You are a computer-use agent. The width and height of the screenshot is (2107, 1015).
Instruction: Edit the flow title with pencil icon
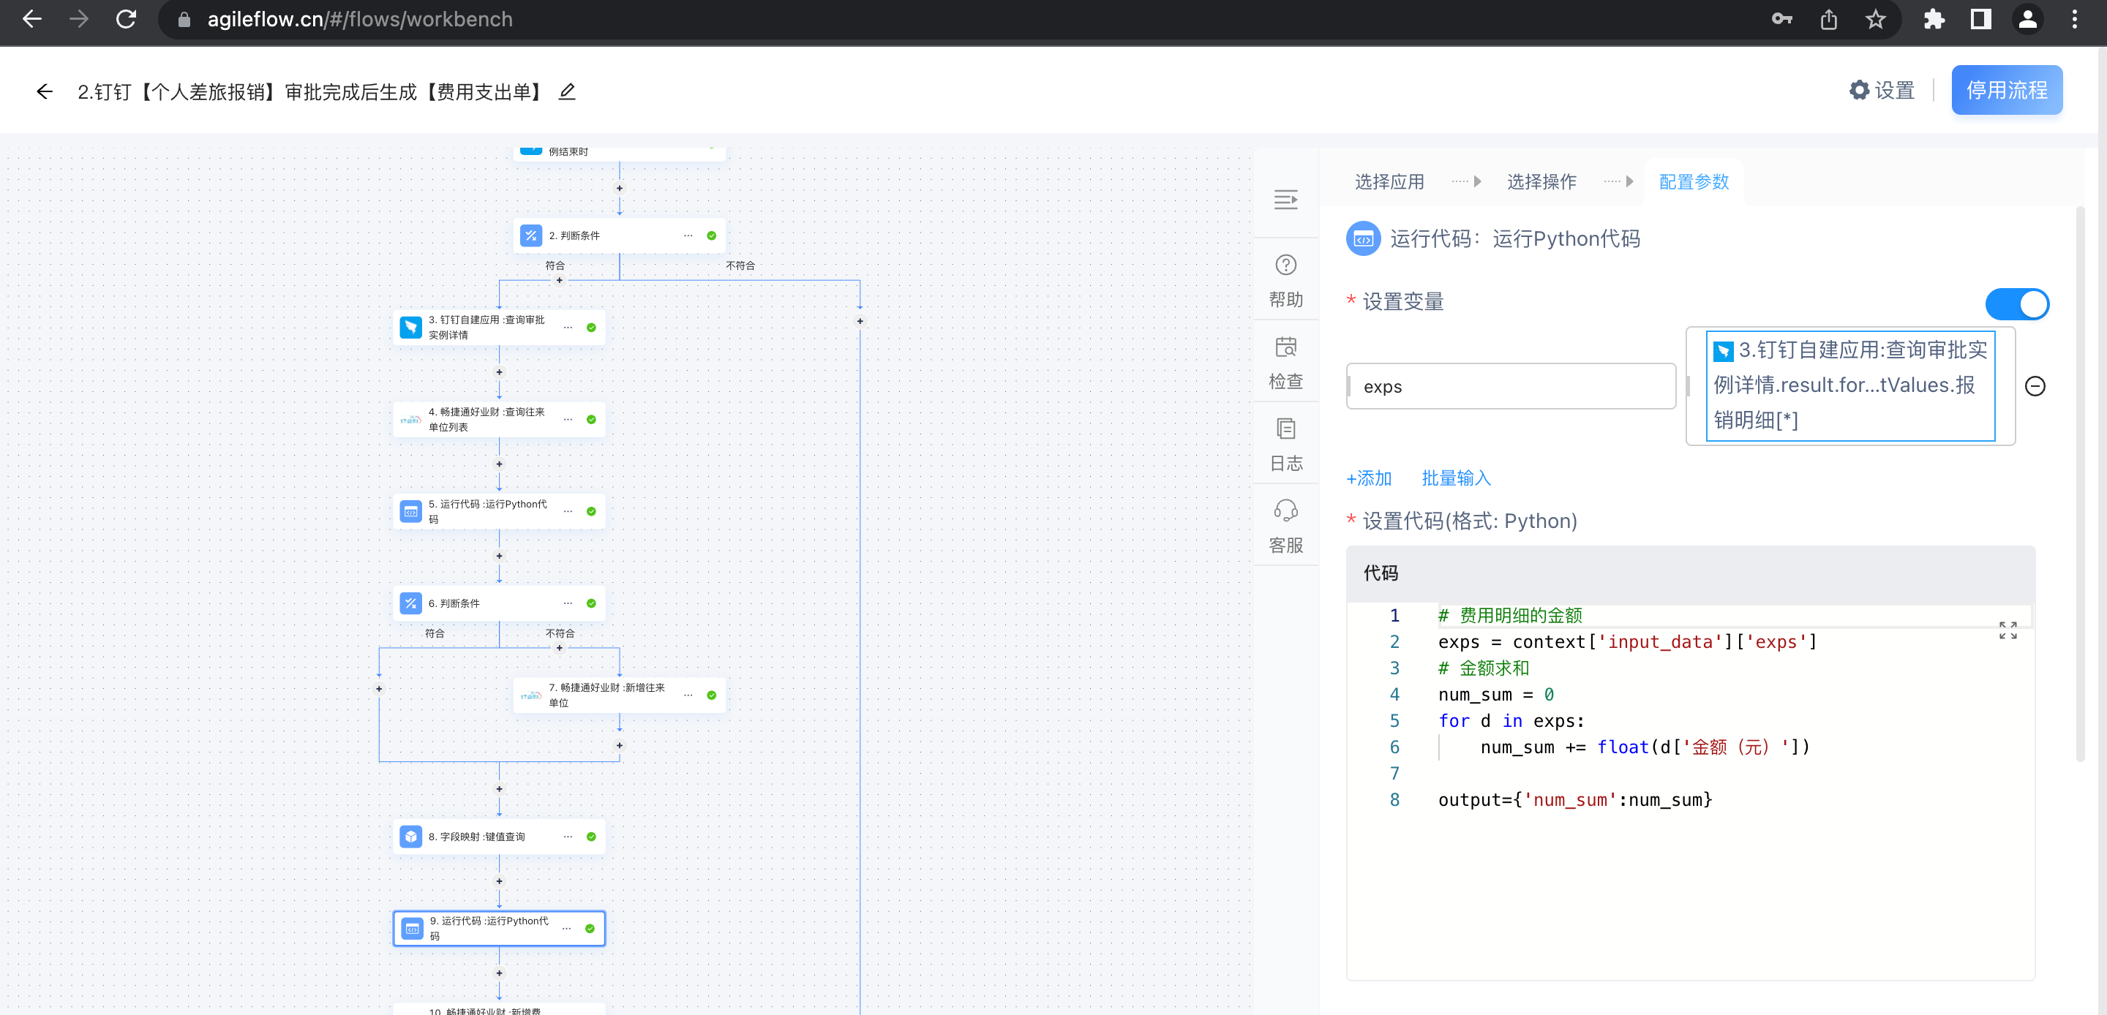click(x=567, y=91)
